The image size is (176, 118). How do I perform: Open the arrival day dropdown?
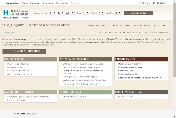[53, 13]
